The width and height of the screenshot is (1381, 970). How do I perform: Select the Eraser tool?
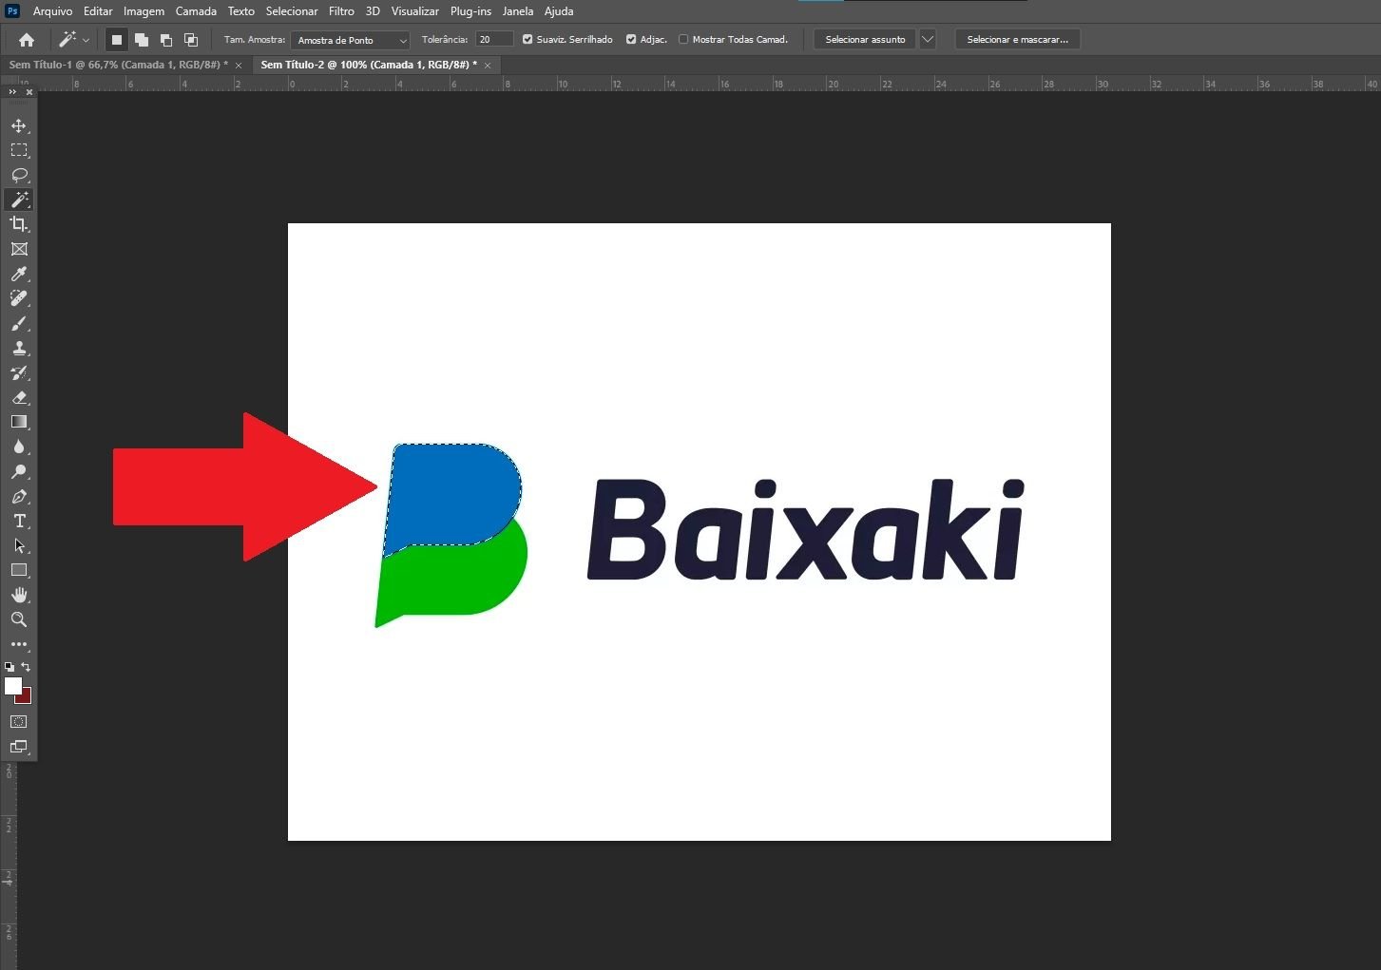click(19, 397)
